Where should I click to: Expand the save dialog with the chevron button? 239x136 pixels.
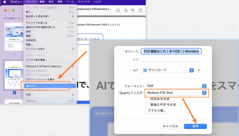199,70
